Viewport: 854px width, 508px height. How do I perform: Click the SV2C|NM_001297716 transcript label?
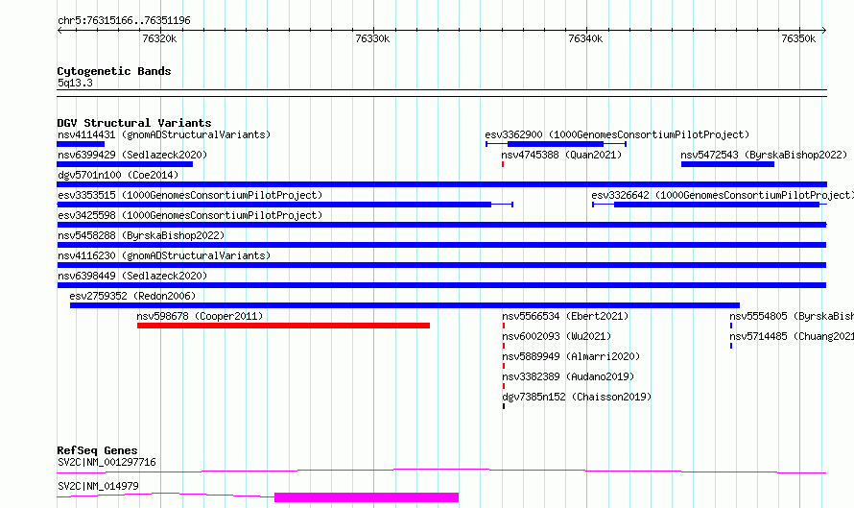pyautogui.click(x=107, y=462)
